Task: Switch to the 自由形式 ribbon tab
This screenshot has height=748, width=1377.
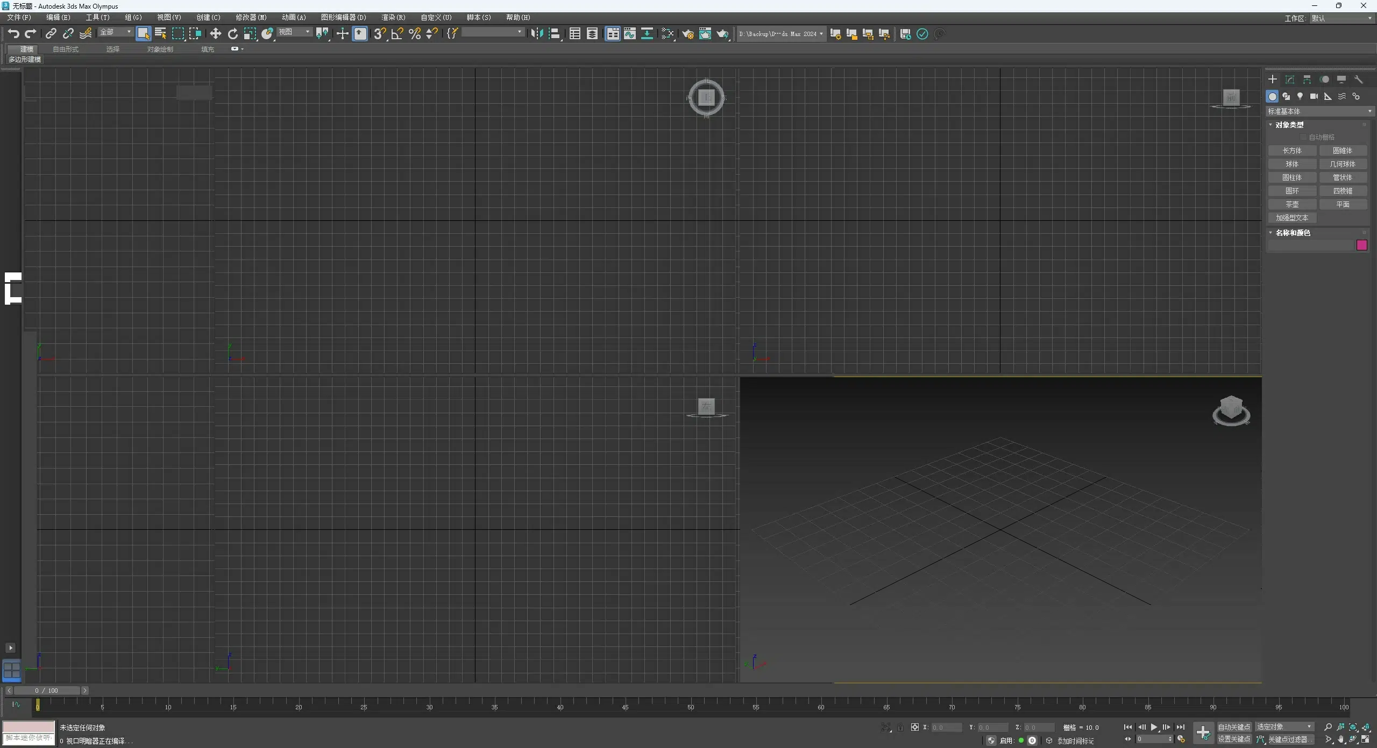Action: click(x=66, y=49)
